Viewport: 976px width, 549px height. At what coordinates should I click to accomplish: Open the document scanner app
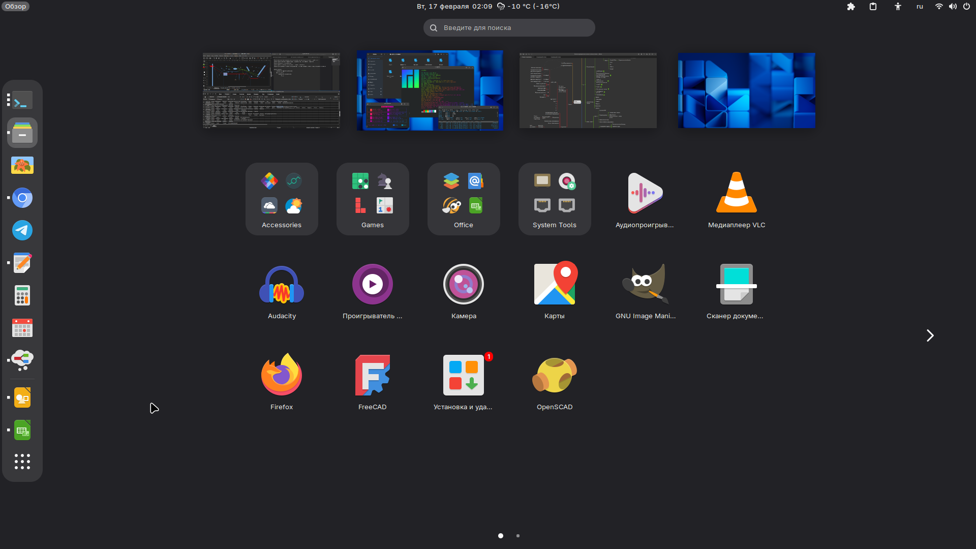(x=736, y=285)
